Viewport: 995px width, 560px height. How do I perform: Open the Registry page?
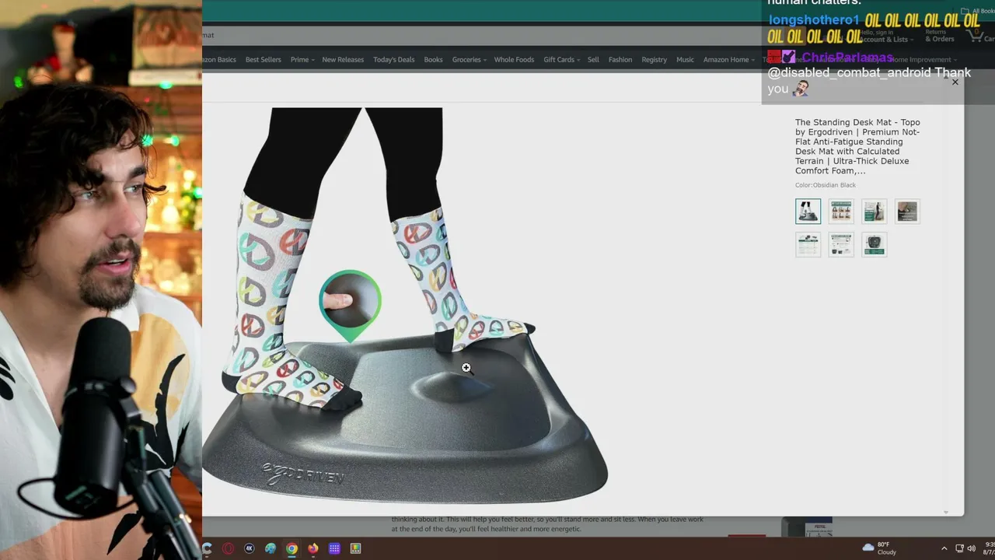pos(655,60)
